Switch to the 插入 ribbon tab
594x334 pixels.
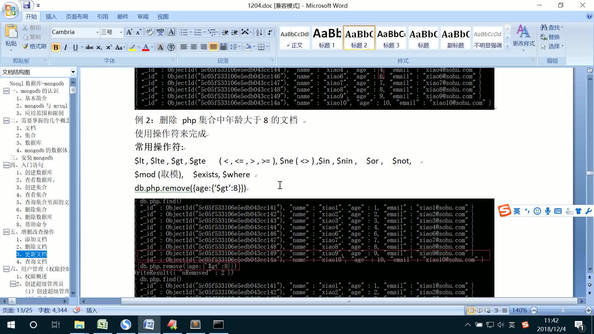(51, 16)
